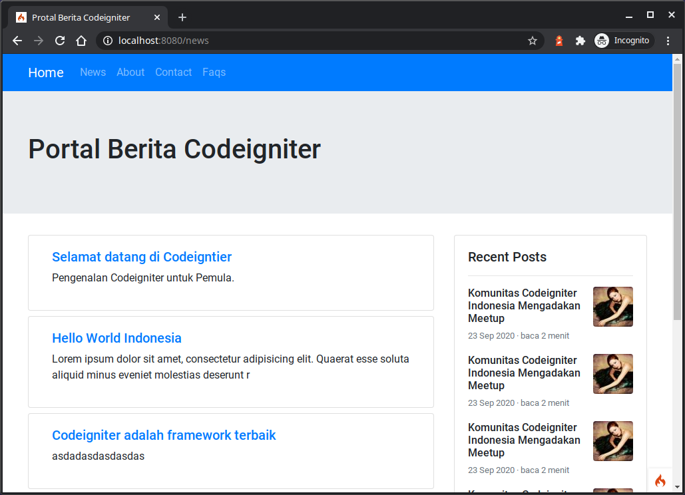The width and height of the screenshot is (685, 495).
Task: Go to News in the navbar
Action: coord(93,73)
